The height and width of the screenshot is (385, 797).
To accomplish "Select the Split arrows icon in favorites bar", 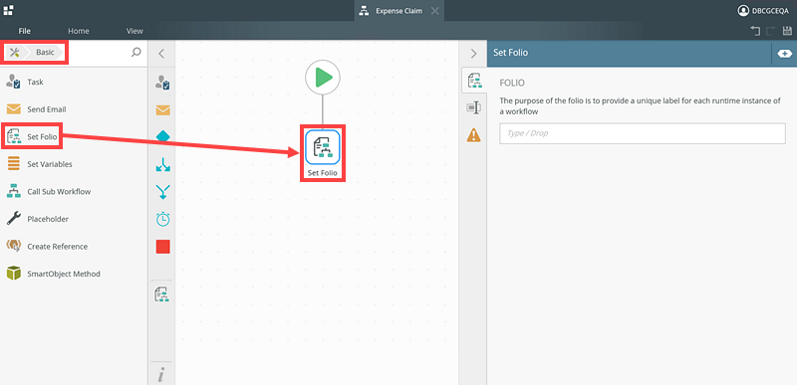I will coord(162,164).
